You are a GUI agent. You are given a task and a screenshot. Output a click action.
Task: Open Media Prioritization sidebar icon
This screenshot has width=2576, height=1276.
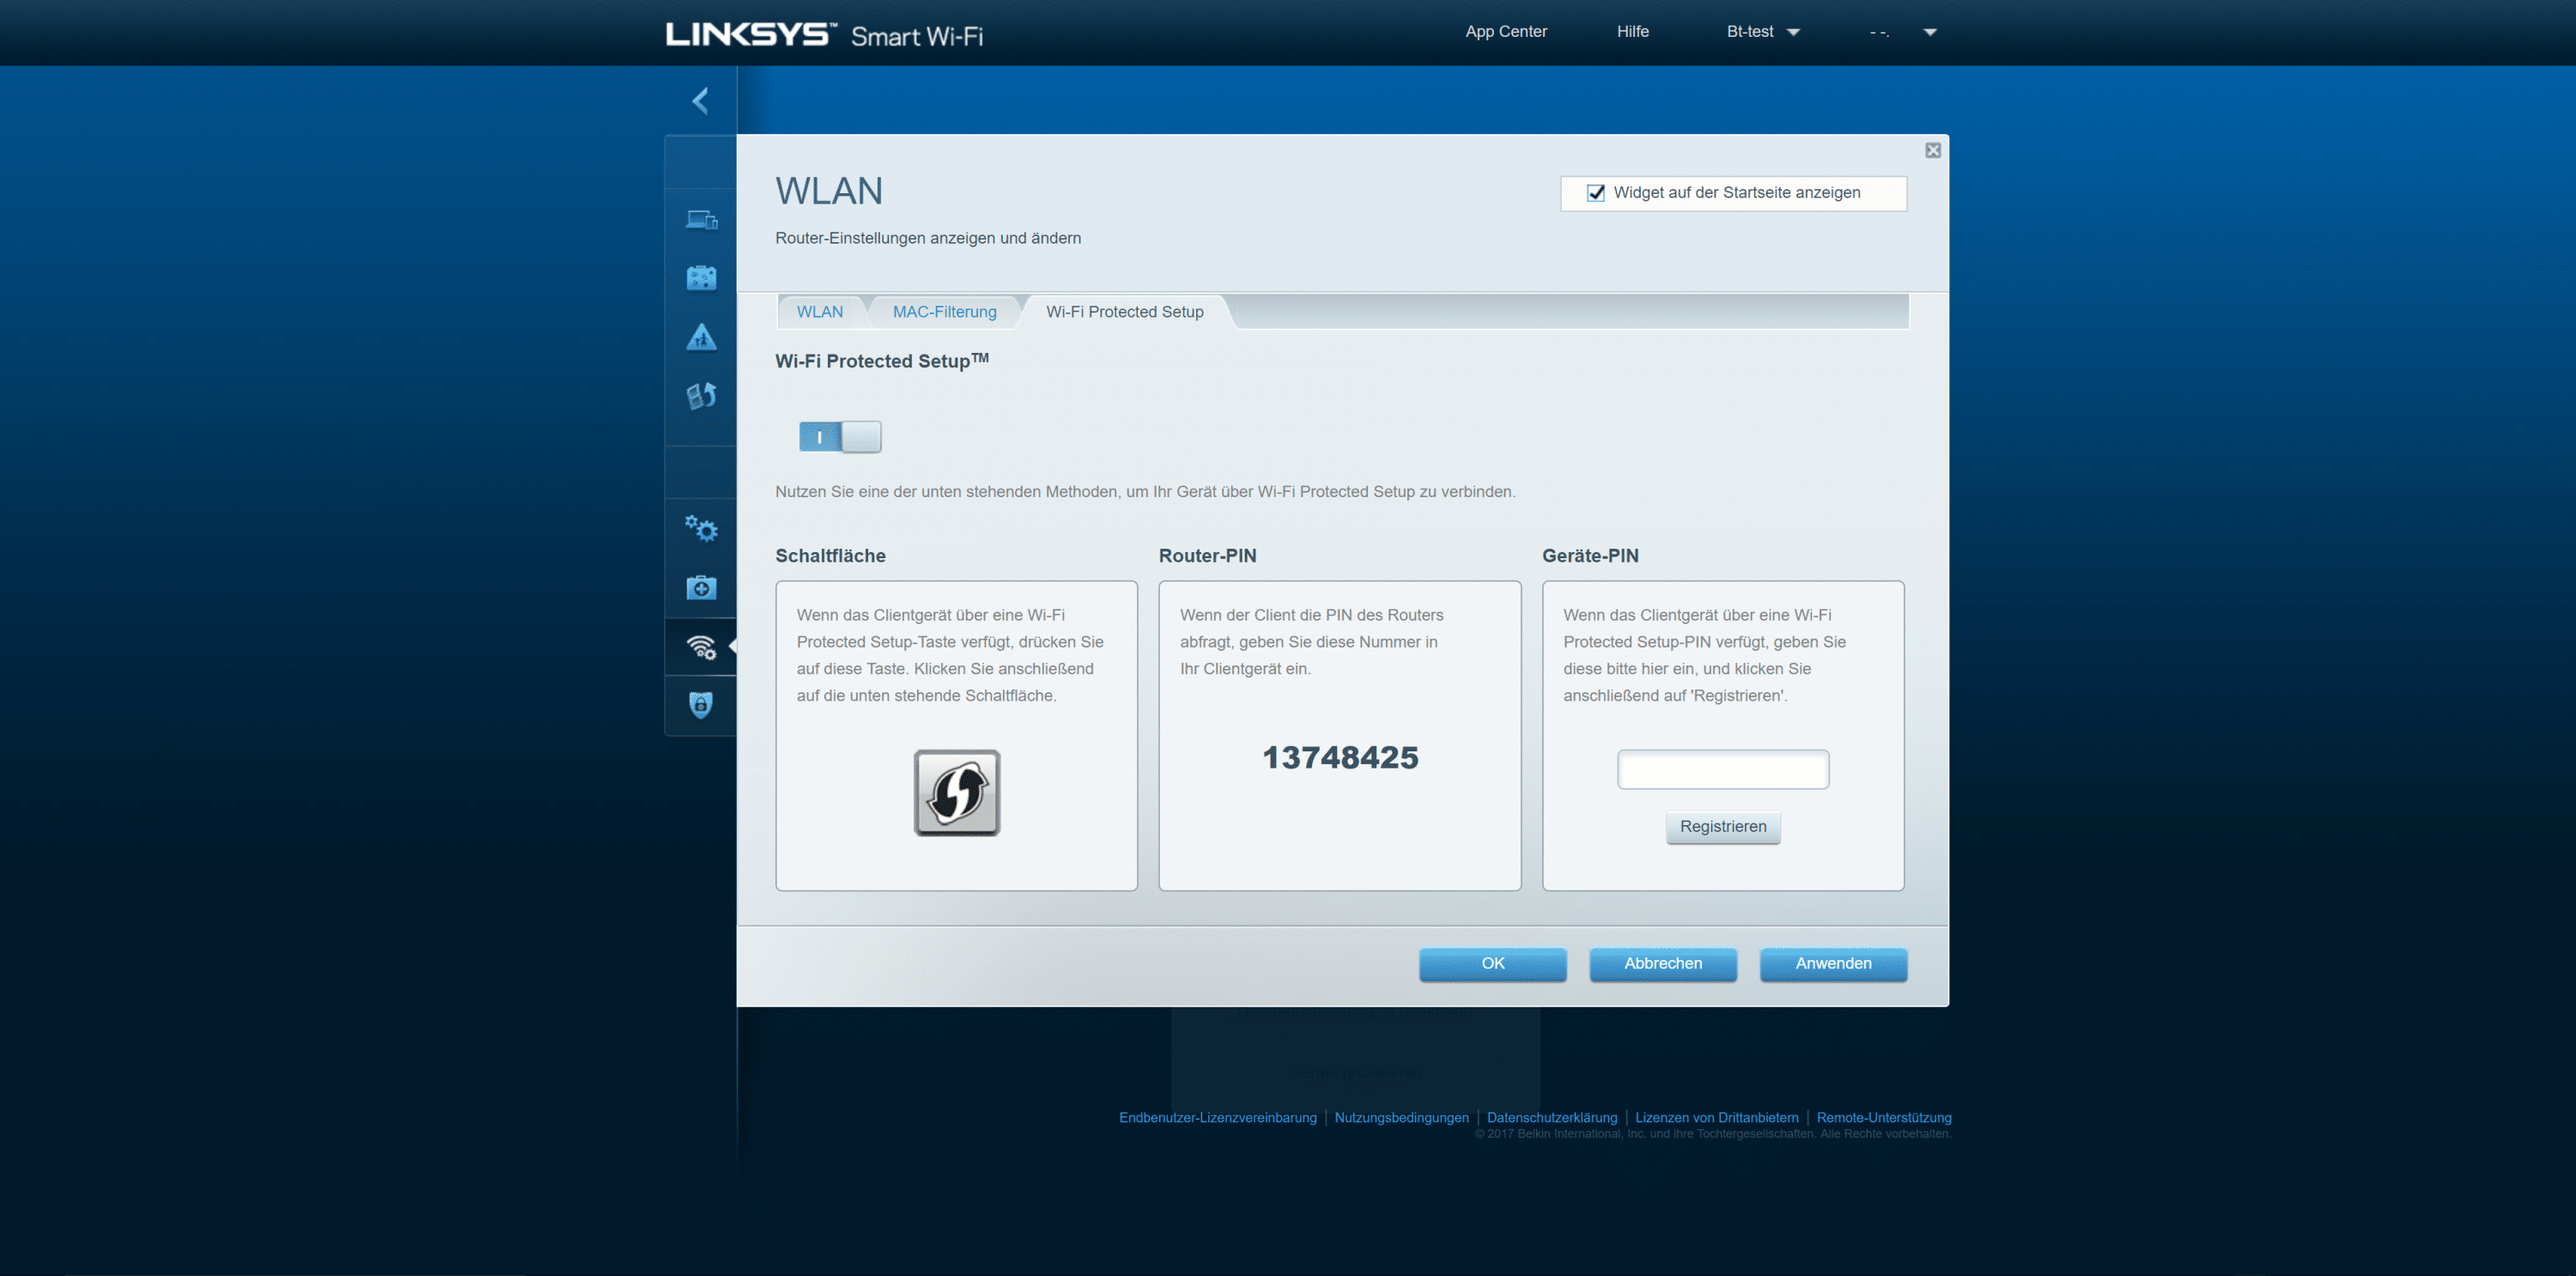(x=701, y=396)
